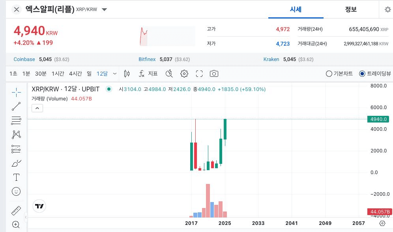The image size is (393, 232).
Task: Close the XRP/KRW detail panel
Action: [x=17, y=9]
